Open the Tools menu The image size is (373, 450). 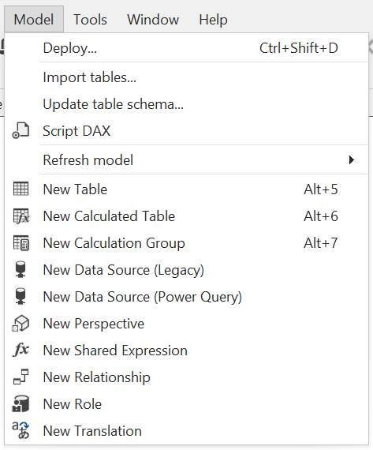[x=90, y=20]
